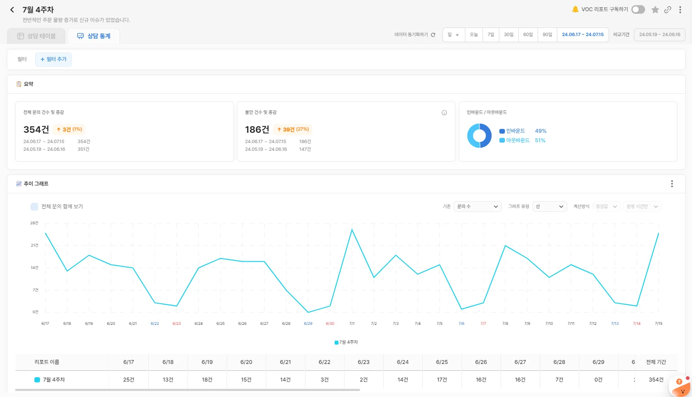This screenshot has height=397, width=692.
Task: Select the 30일 range button
Action: [509, 35]
